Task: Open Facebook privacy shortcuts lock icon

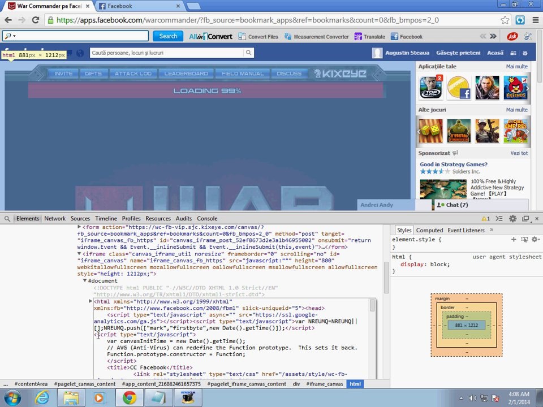Action: point(513,53)
